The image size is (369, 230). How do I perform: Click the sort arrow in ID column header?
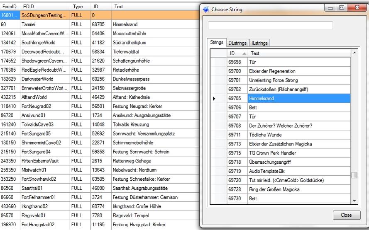pos(244,53)
